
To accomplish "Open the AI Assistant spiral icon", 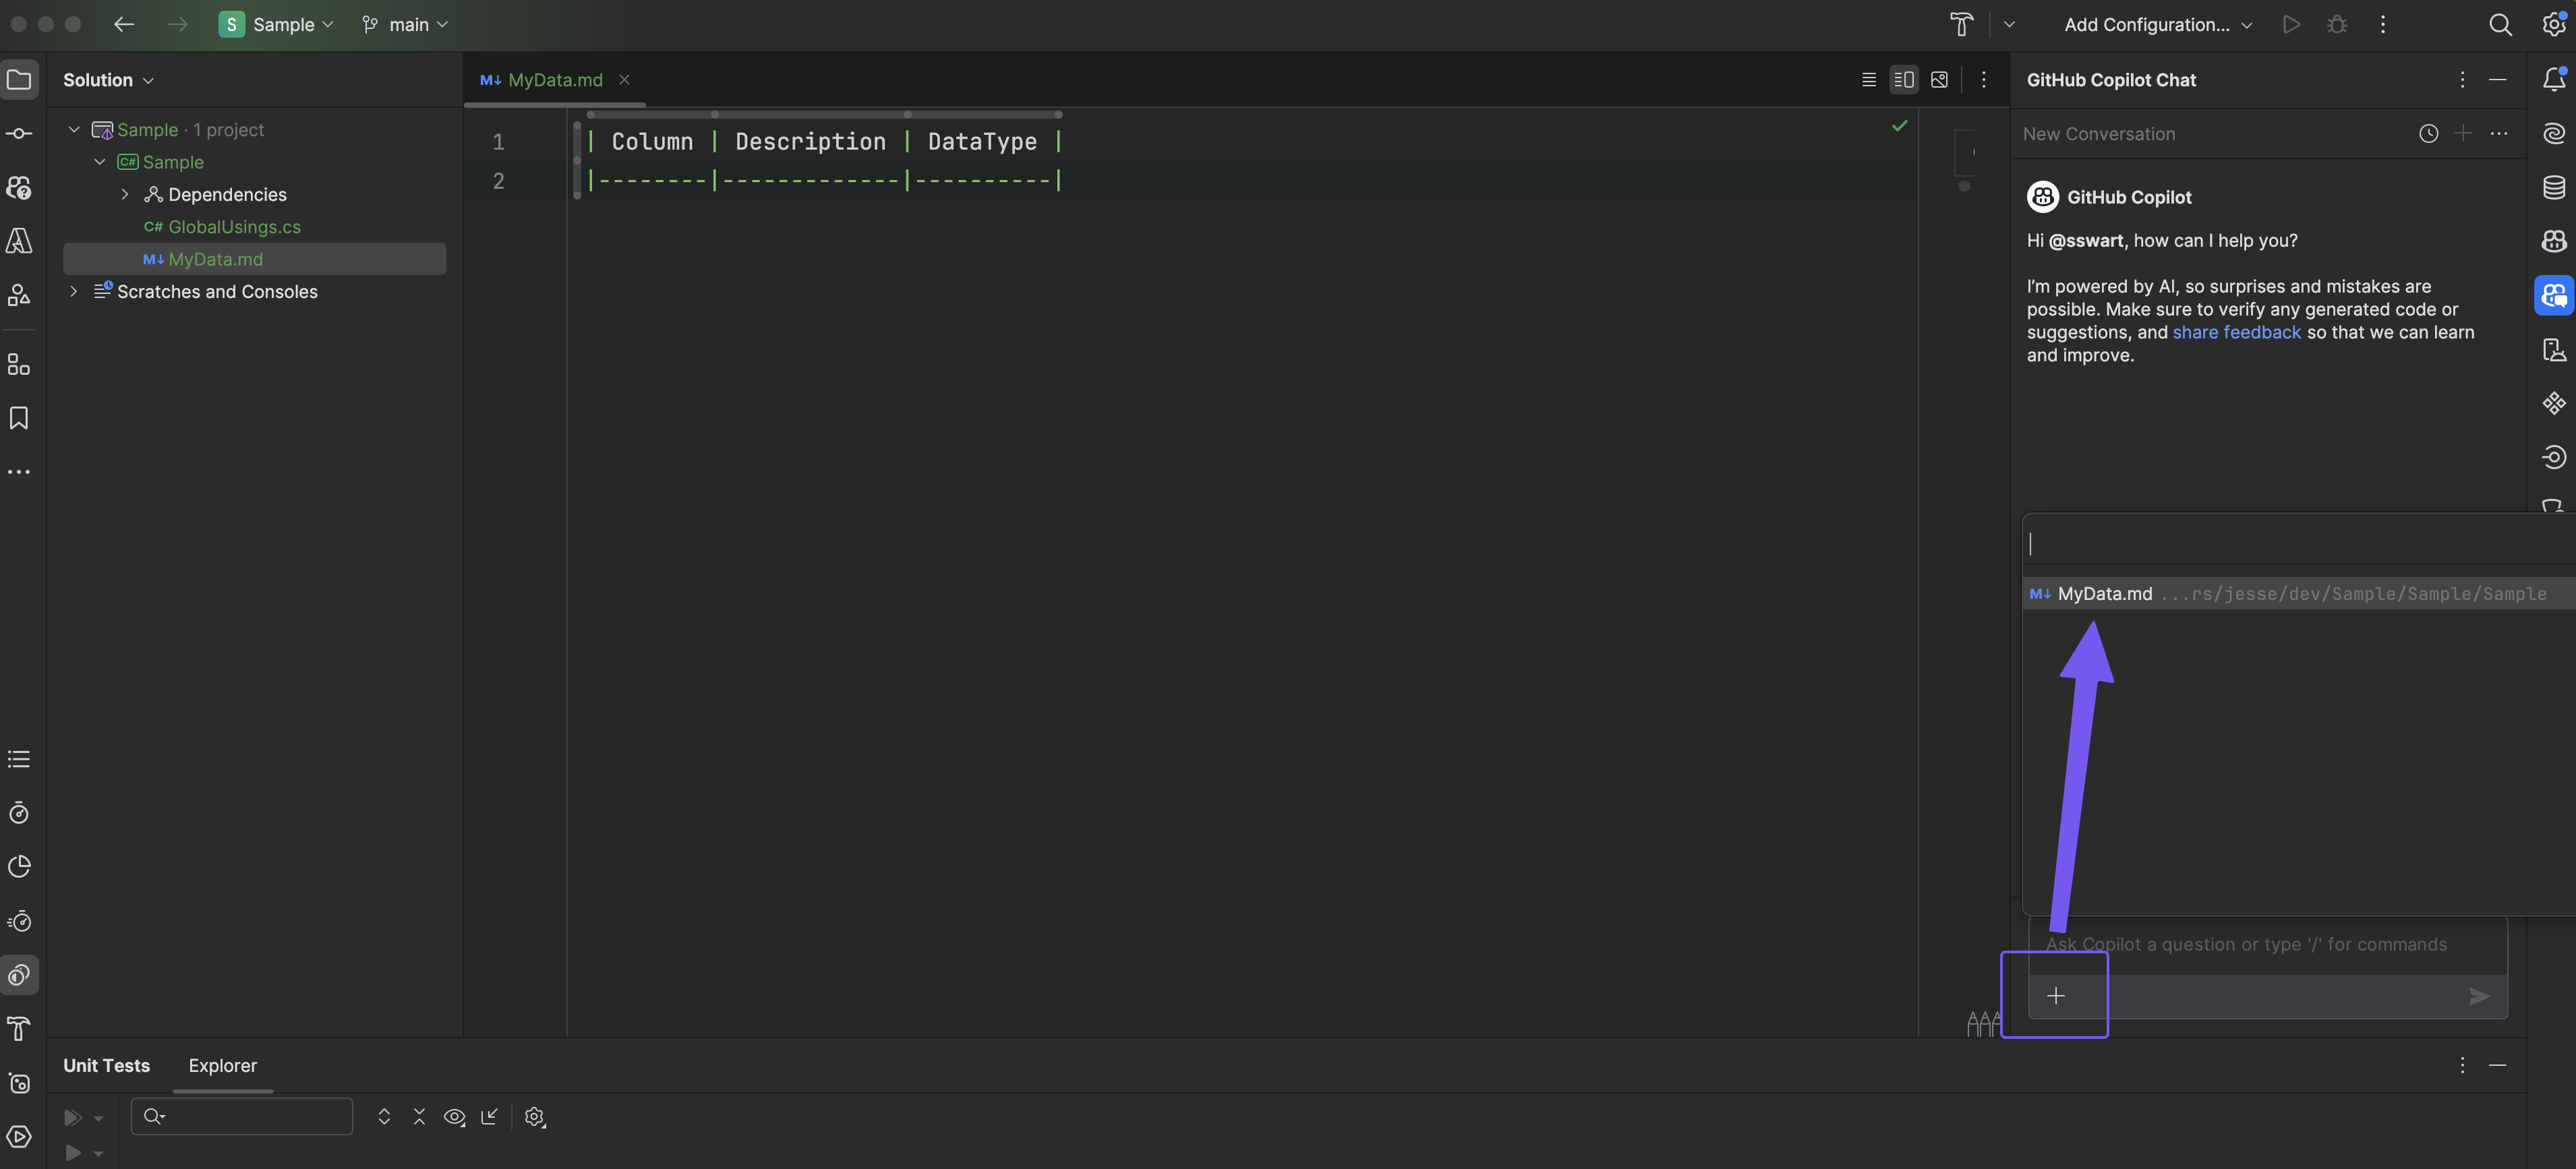I will (x=2553, y=134).
